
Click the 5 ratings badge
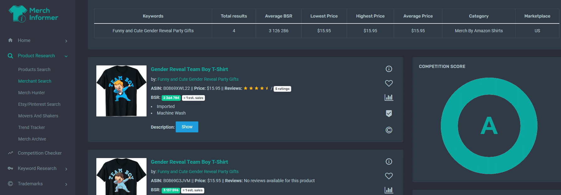point(282,89)
